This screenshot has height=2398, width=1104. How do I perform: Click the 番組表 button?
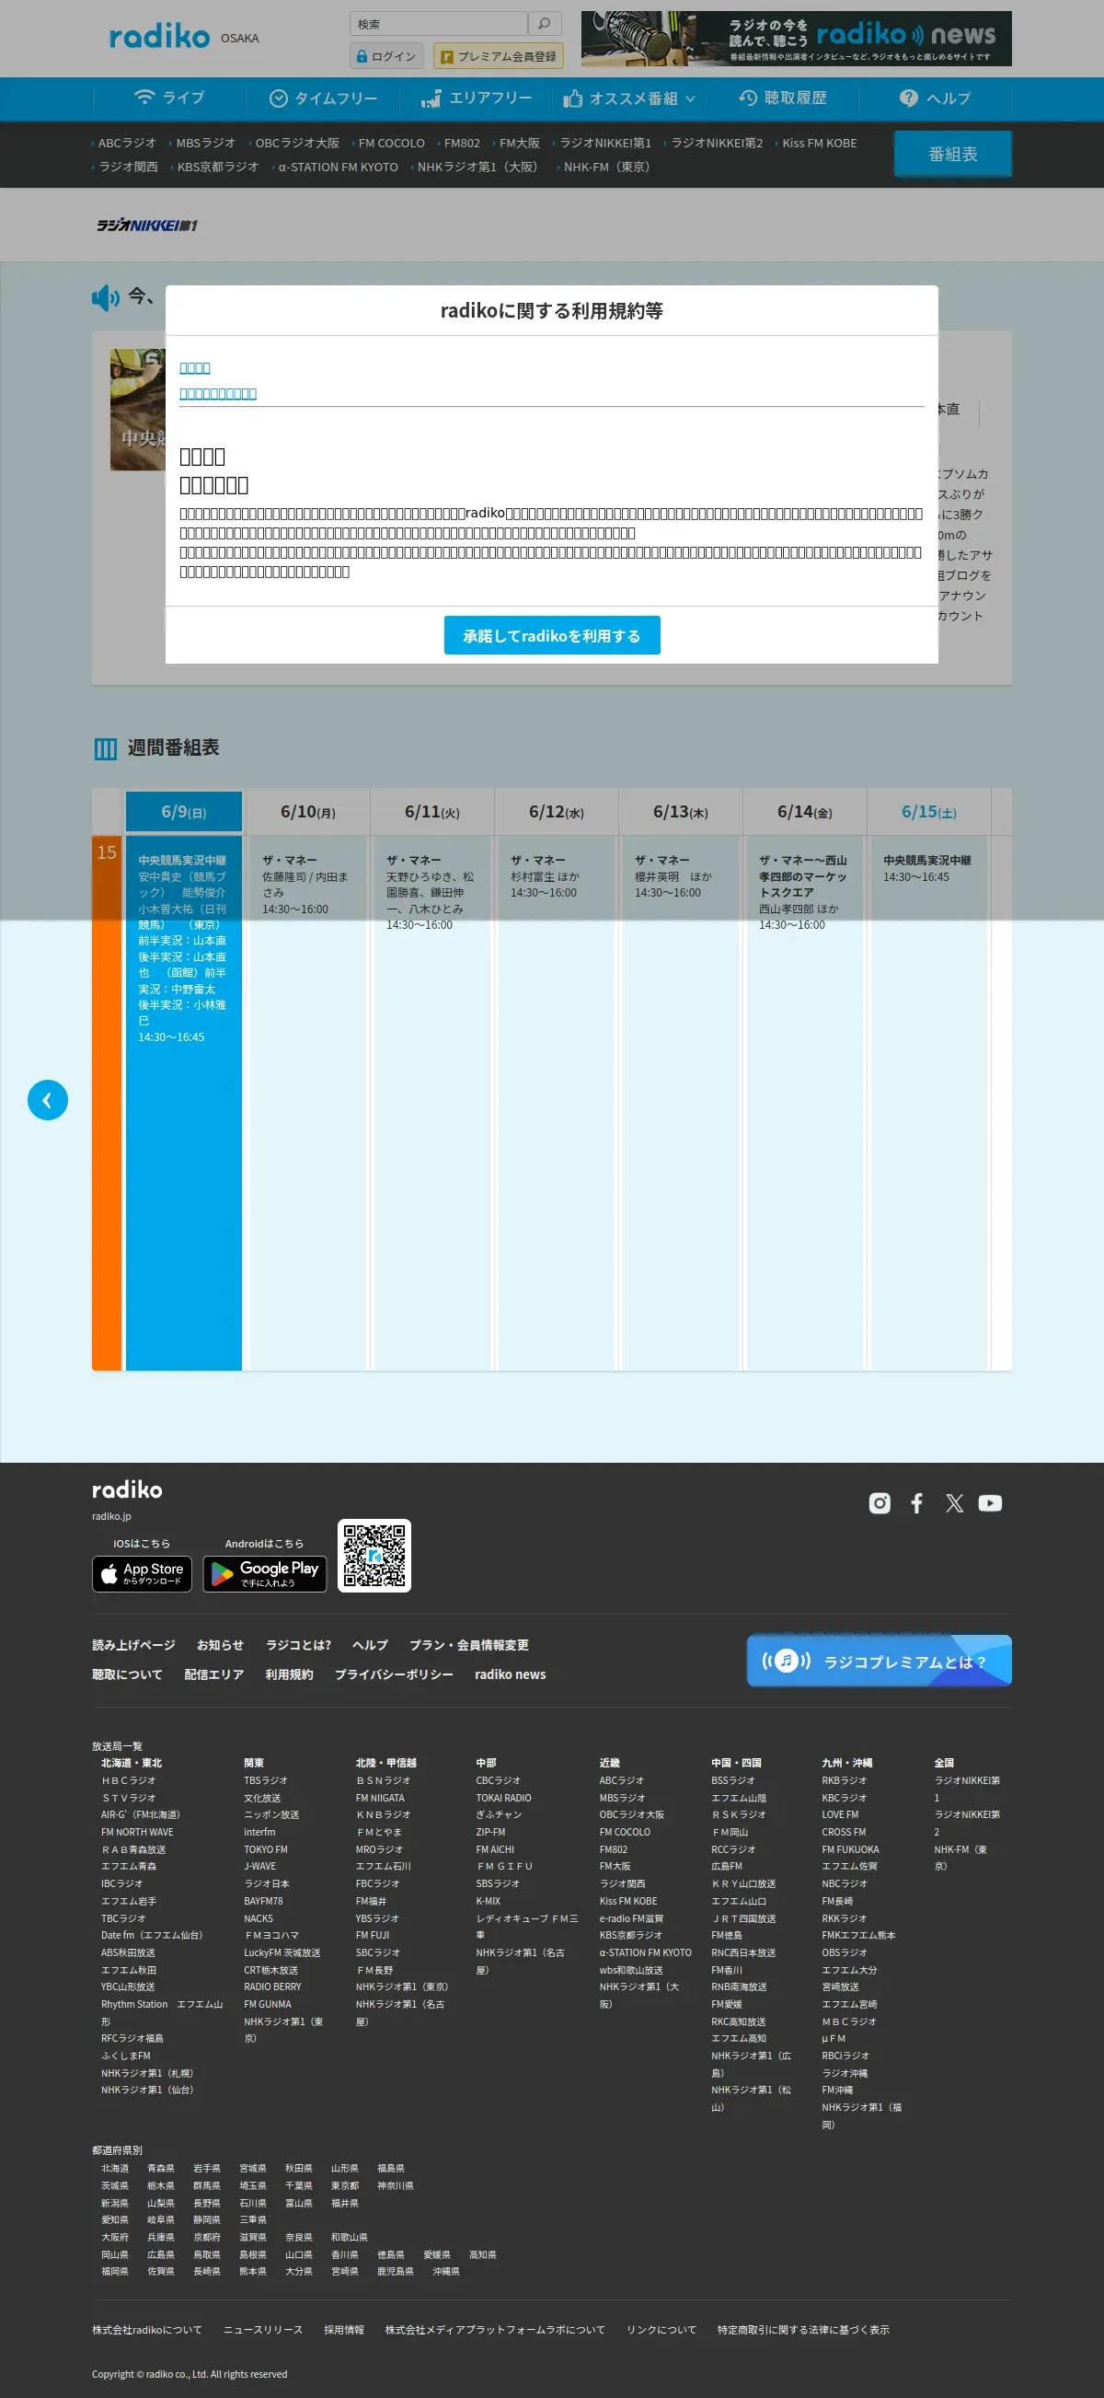pos(952,154)
